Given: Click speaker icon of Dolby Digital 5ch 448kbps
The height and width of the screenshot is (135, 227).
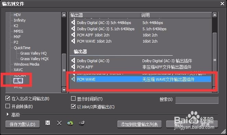Looking at the screenshot, I should point(73,23).
